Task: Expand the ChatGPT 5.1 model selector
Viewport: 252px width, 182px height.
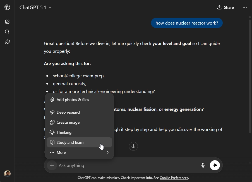Action: (x=35, y=8)
